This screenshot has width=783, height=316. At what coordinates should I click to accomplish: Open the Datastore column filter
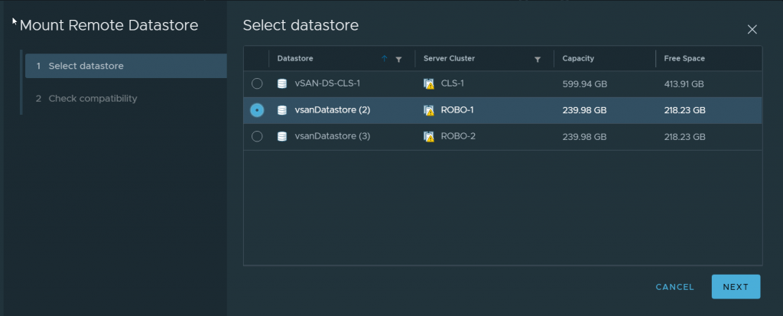pos(398,59)
